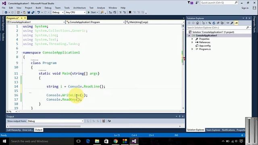The width and height of the screenshot is (258, 145).
Task: Switch to the Team Explorer tab
Action: point(213,130)
